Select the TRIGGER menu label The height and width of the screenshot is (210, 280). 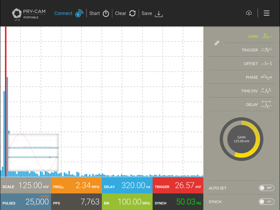(250, 50)
